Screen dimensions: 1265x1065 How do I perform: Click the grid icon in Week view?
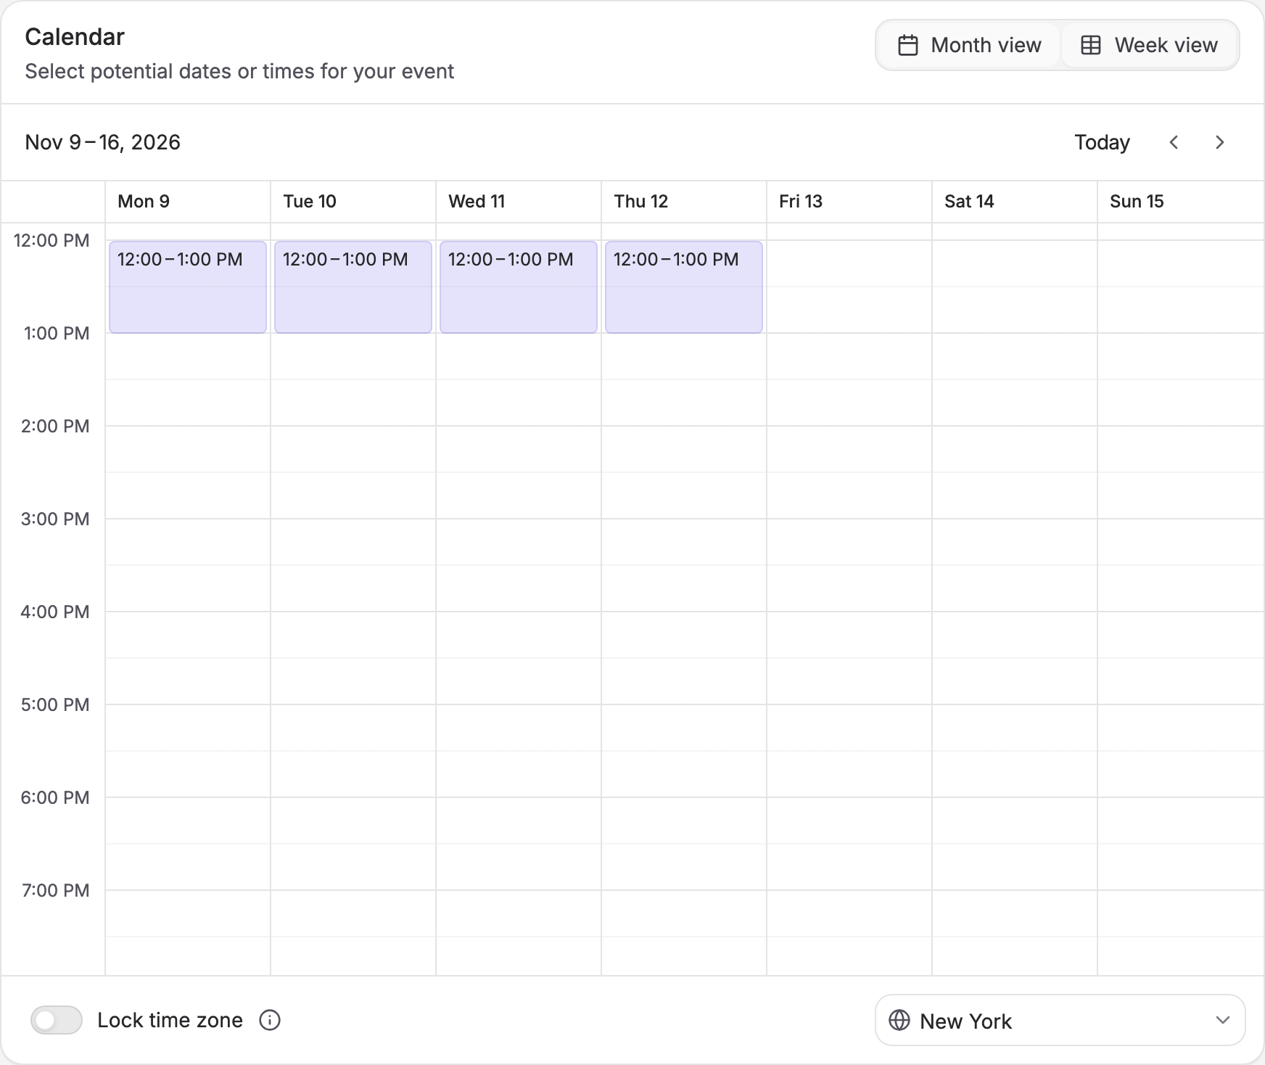pos(1091,45)
